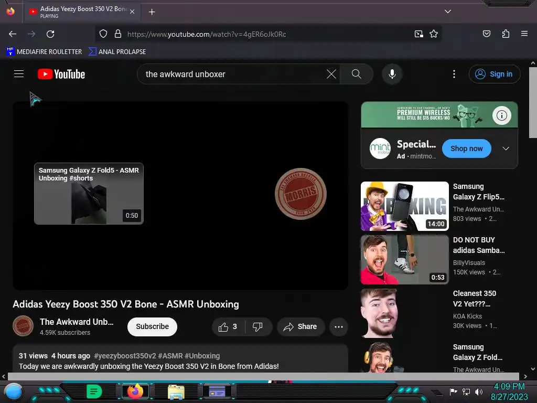Click the Mint Mobile logo

pos(380,149)
